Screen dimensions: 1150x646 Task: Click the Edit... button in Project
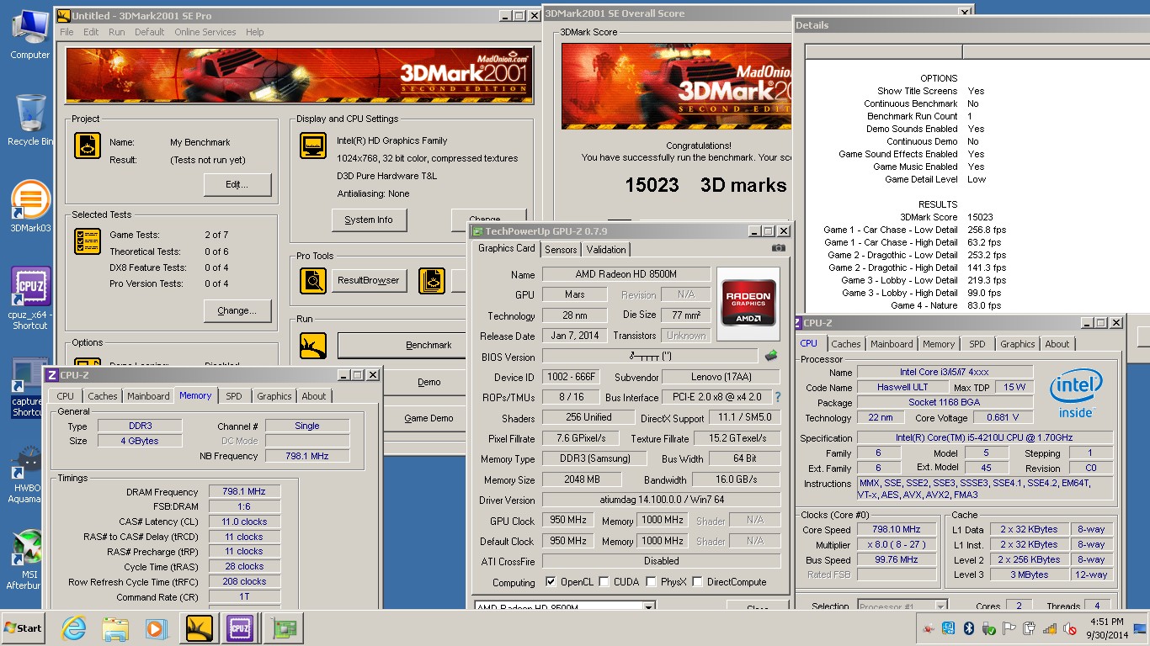(237, 184)
